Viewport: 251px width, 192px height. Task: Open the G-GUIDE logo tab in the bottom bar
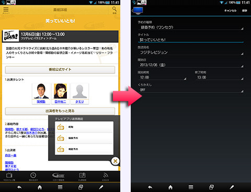coord(58,176)
